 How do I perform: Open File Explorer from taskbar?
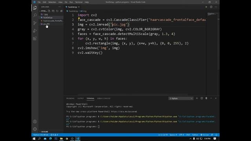(x=61, y=139)
